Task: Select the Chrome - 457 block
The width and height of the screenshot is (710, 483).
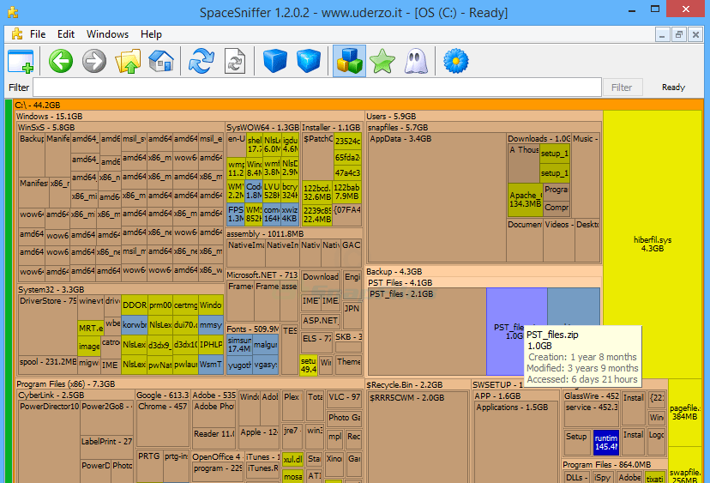Action: point(163,424)
